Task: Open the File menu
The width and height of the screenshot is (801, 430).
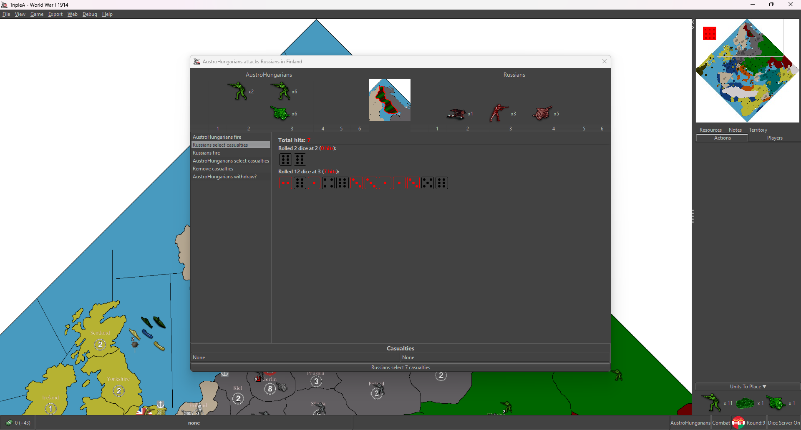Action: [x=6, y=14]
